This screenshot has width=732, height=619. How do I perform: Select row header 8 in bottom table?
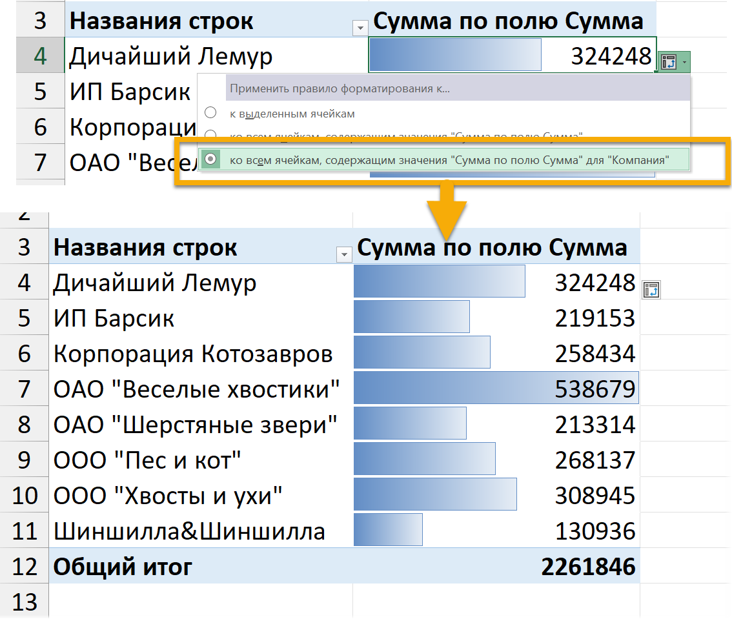25,424
